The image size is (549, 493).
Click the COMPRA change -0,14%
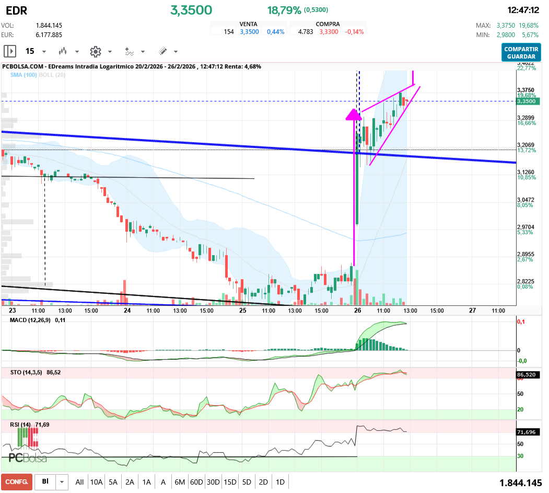354,32
